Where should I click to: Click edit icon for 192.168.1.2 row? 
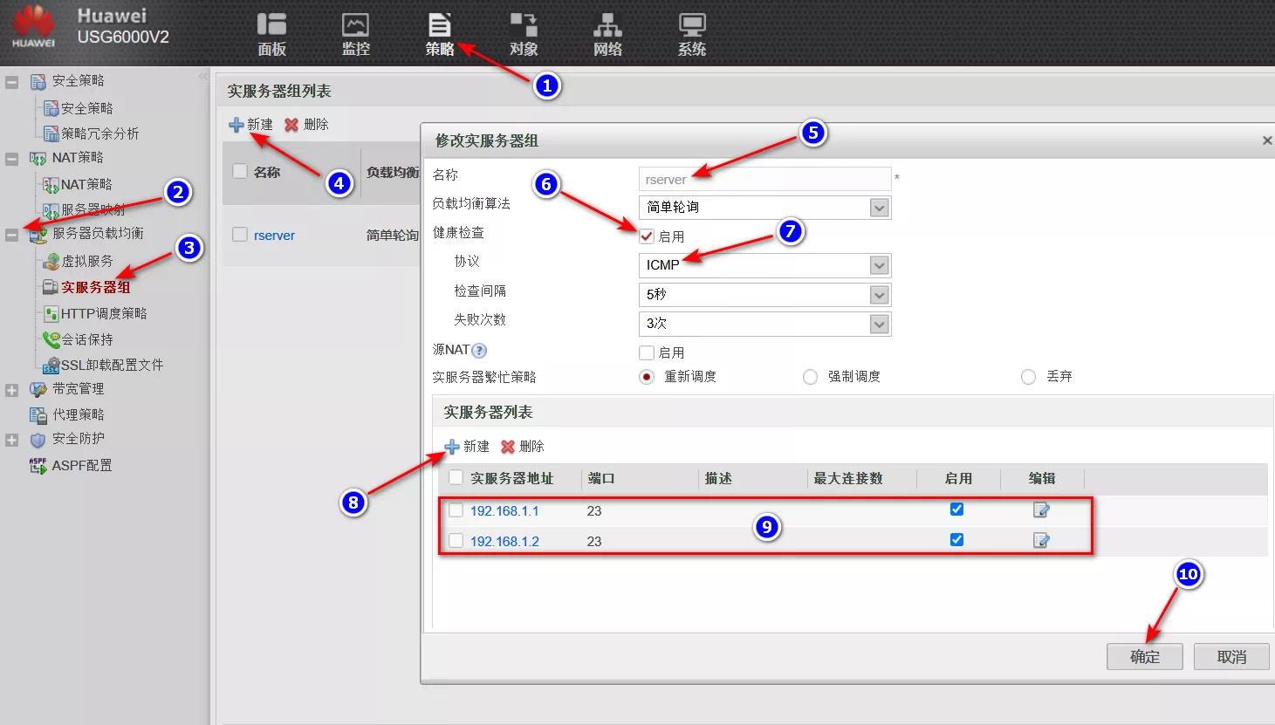(x=1041, y=541)
